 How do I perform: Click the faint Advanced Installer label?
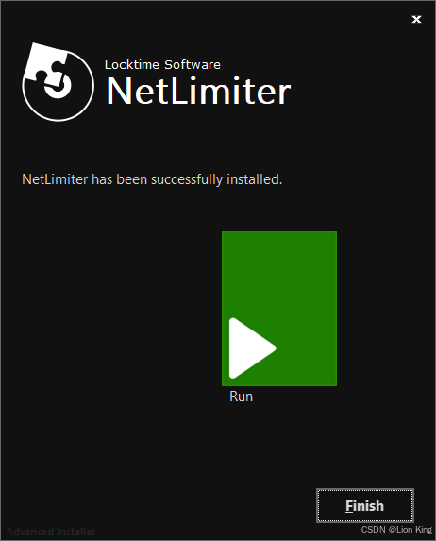pos(51,532)
